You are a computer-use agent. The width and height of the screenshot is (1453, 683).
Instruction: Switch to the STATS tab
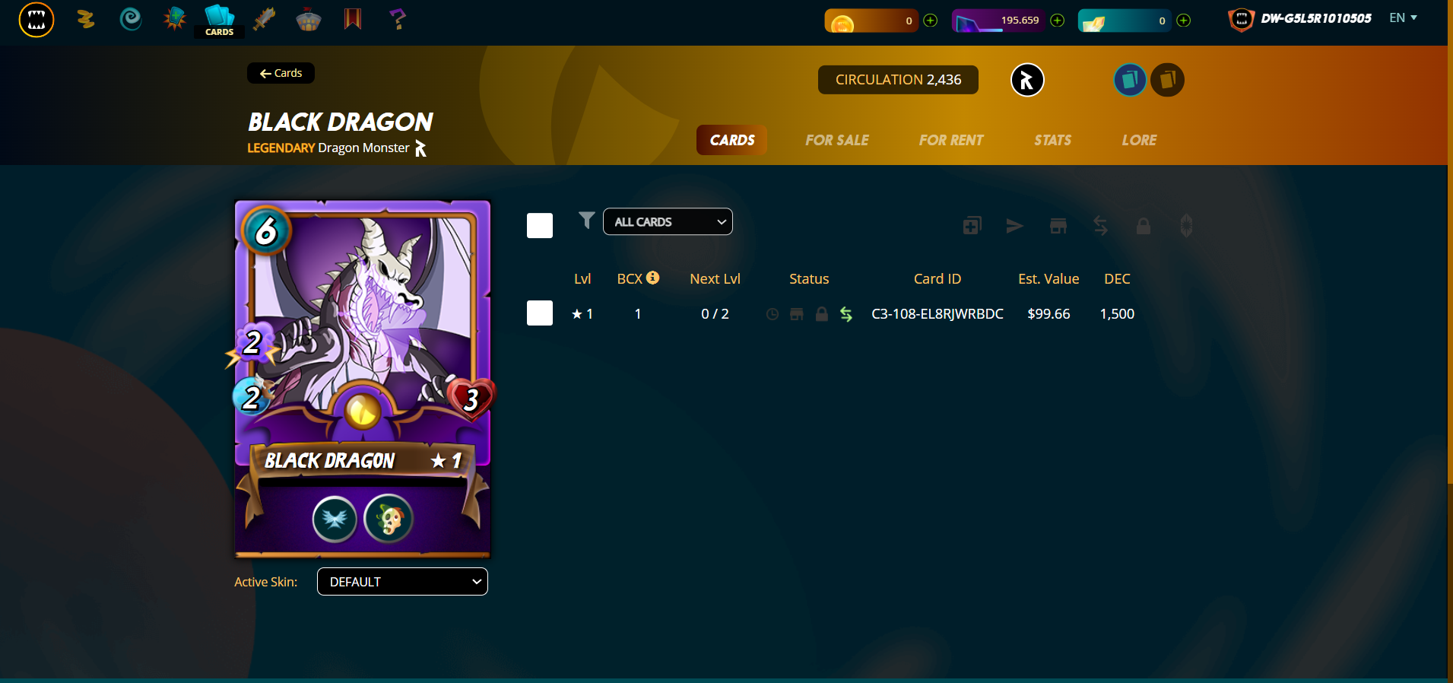pyautogui.click(x=1052, y=140)
